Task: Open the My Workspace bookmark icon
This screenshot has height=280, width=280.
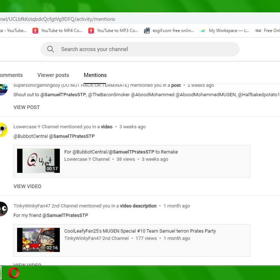Action: (203, 31)
